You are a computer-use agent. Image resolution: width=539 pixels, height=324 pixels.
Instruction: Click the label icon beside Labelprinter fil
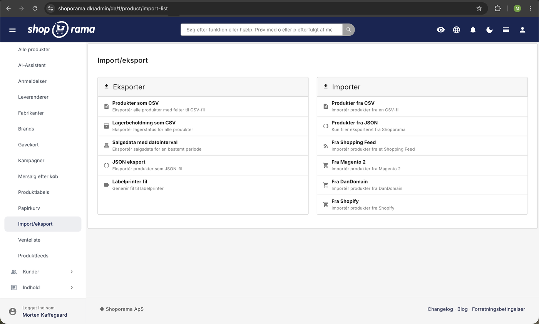[x=107, y=185]
